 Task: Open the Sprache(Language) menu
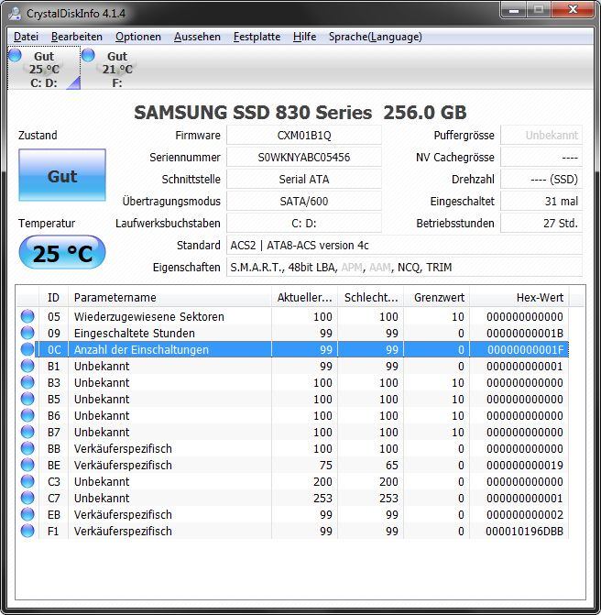point(376,37)
